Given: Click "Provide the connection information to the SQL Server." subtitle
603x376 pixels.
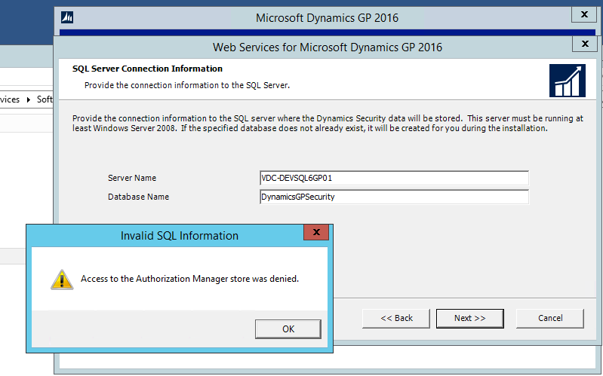Looking at the screenshot, I should click(187, 85).
